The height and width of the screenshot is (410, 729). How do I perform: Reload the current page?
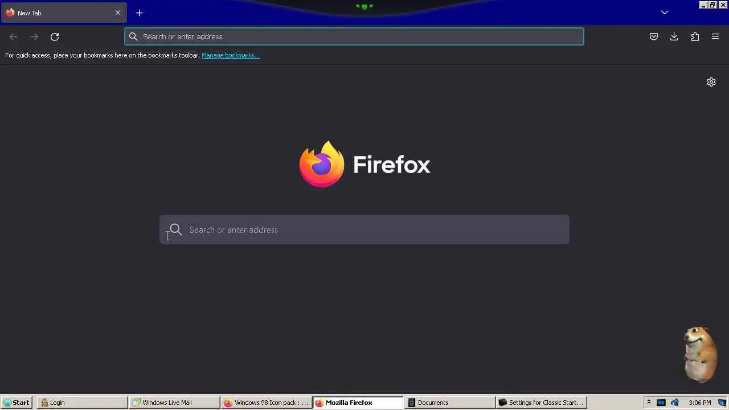point(55,36)
